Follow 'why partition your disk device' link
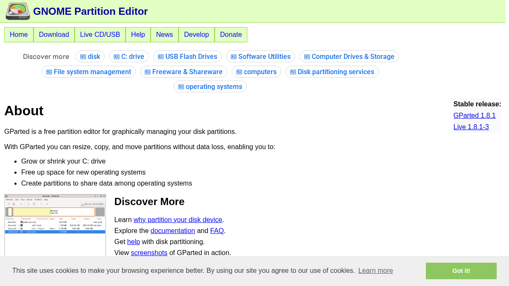This screenshot has height=286, width=509. (178, 219)
